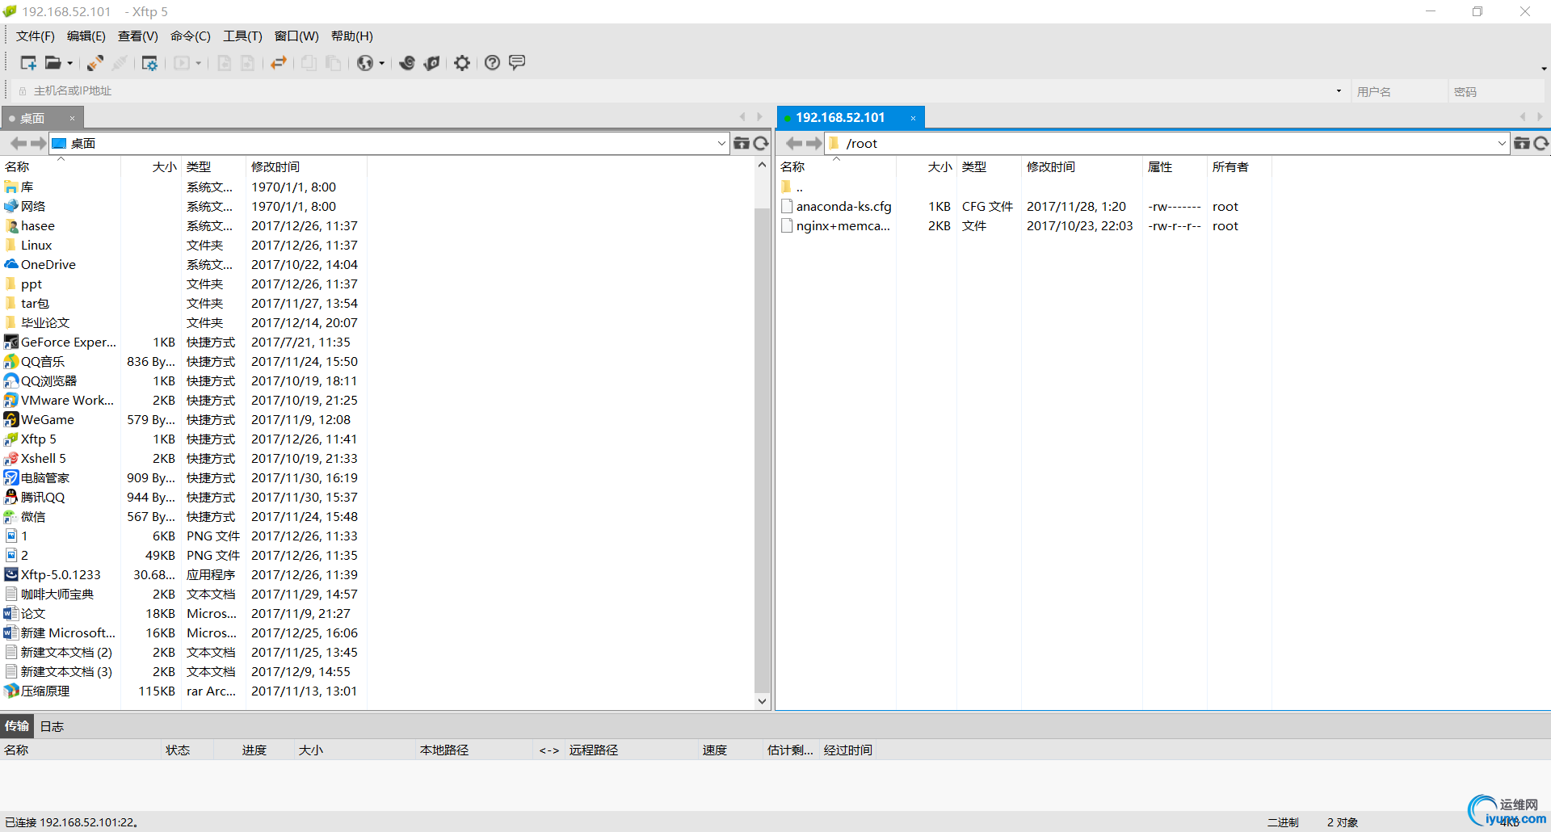Sort local files by 名称 column
Screen dimensions: 1551x832
pos(61,167)
